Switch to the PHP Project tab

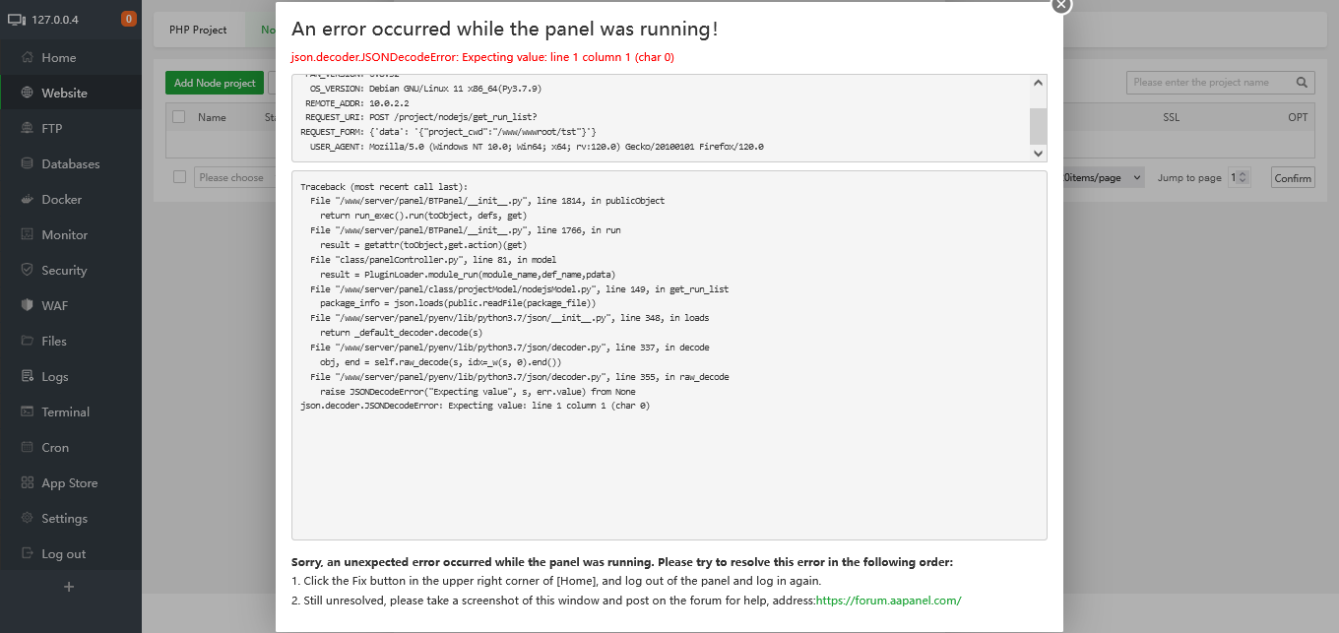(198, 30)
